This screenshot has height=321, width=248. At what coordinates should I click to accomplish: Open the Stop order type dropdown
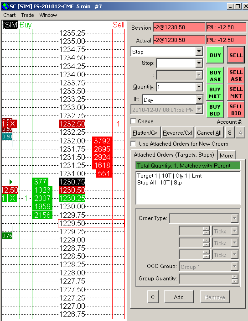click(199, 52)
